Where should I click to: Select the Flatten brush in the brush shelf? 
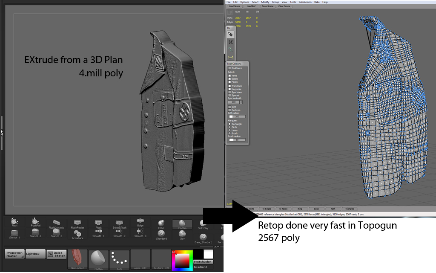[182, 224]
